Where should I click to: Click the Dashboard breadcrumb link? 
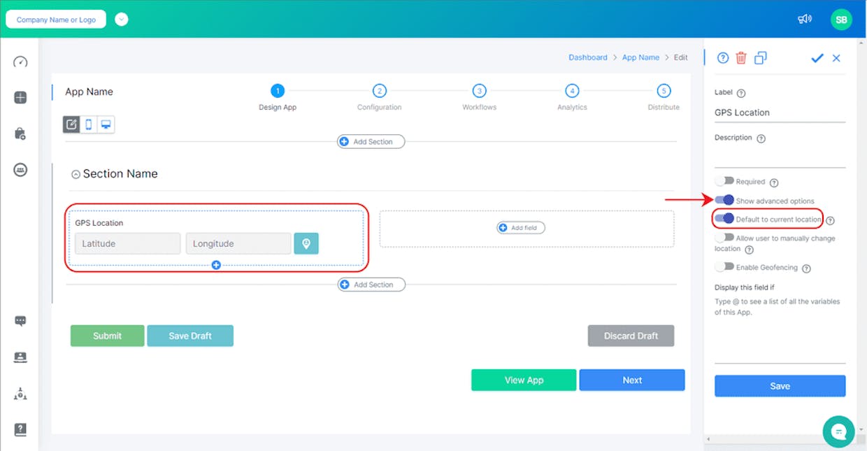(x=588, y=57)
